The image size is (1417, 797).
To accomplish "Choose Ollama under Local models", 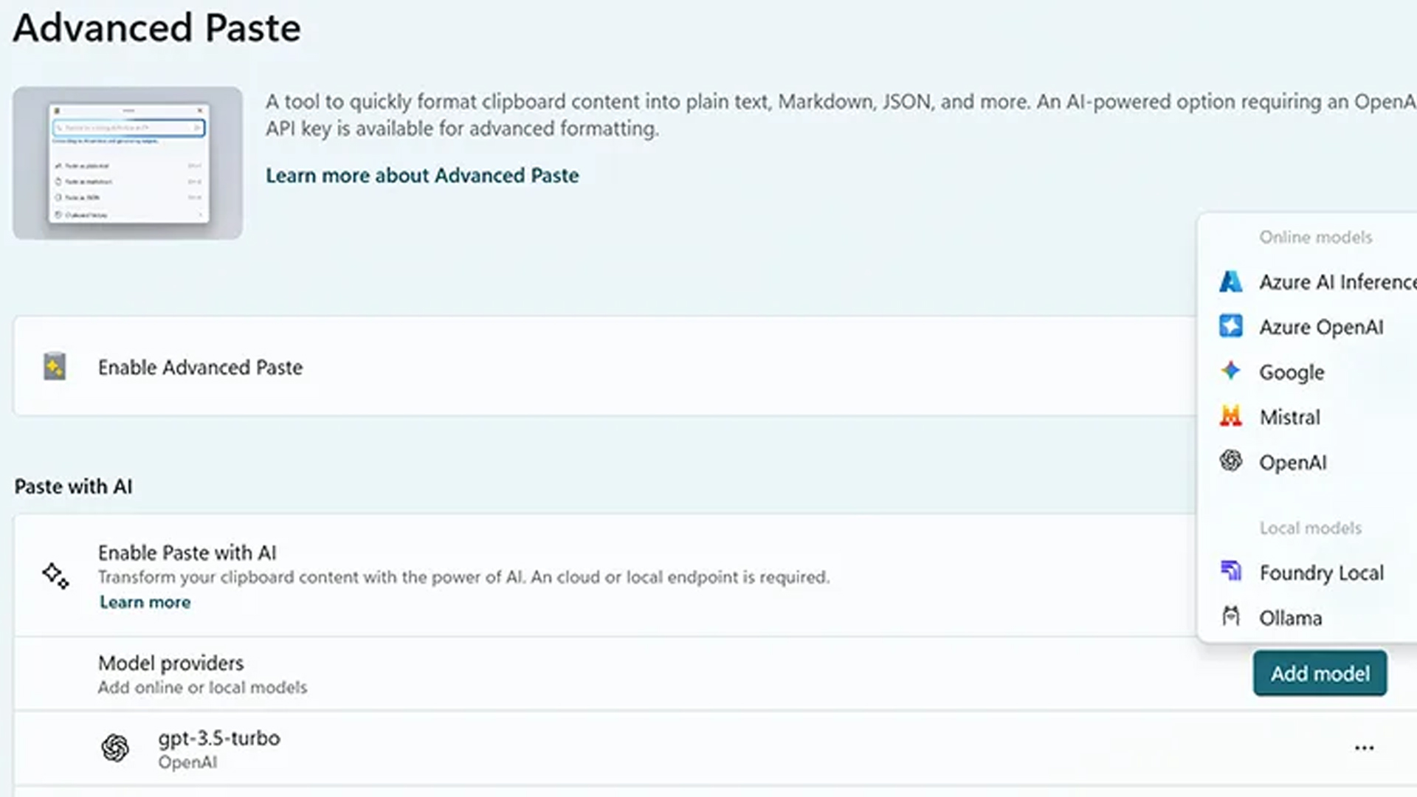I will tap(1290, 618).
